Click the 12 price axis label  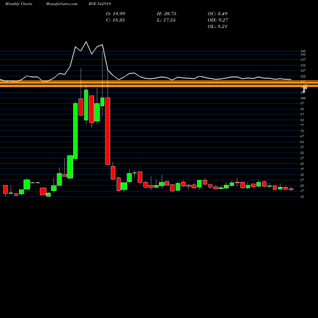click(x=302, y=197)
